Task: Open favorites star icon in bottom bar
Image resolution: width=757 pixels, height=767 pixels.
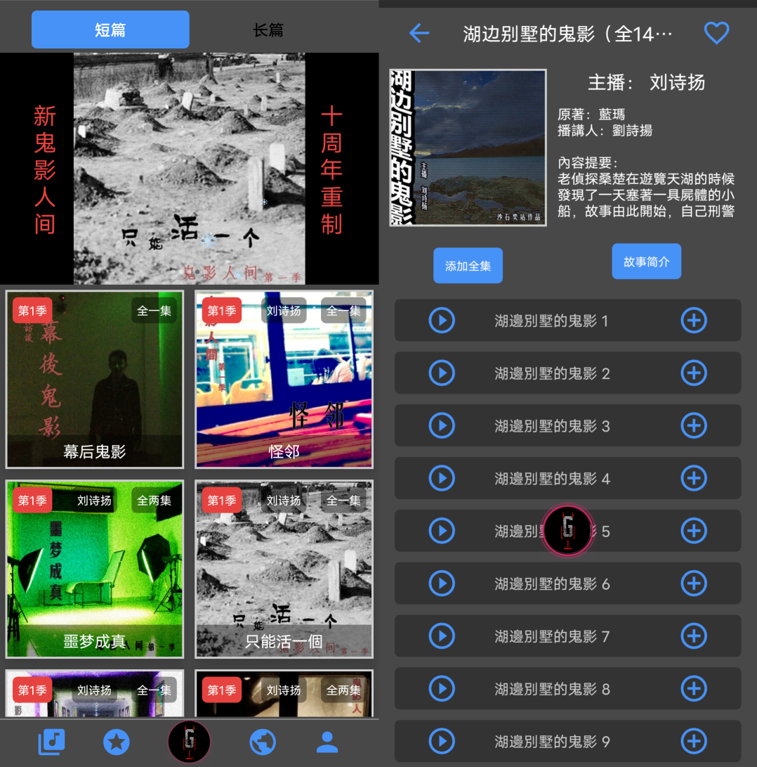Action: click(117, 742)
